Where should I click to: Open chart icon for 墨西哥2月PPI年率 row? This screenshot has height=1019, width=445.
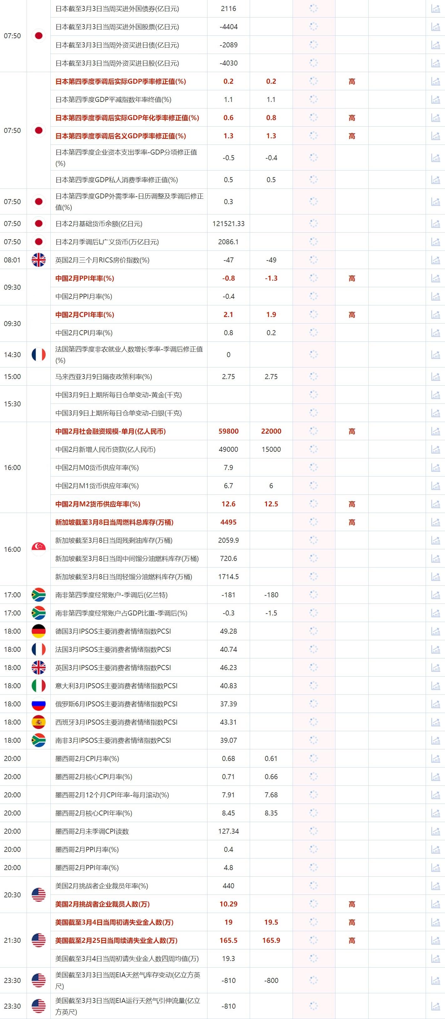pyautogui.click(x=436, y=868)
